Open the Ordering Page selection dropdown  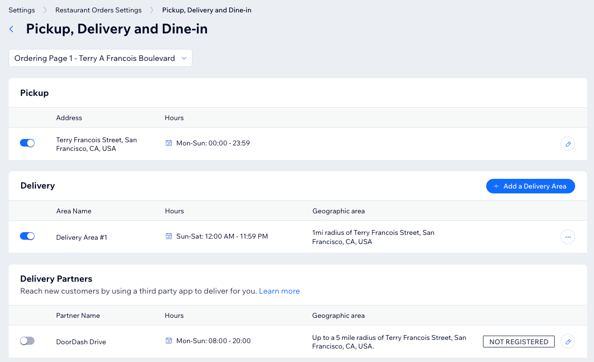point(100,58)
